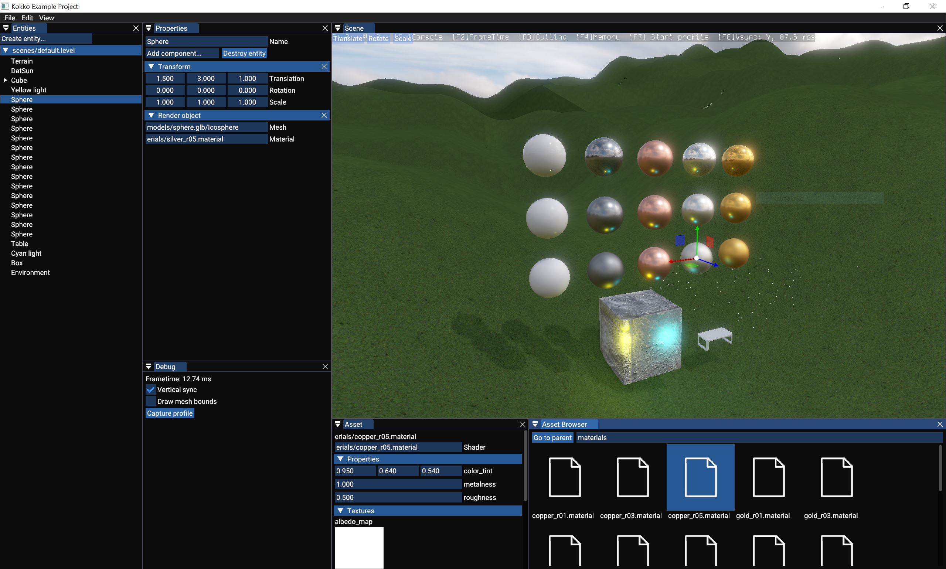The height and width of the screenshot is (569, 946).
Task: Toggle the Vertical sync checkbox
Action: [x=151, y=389]
